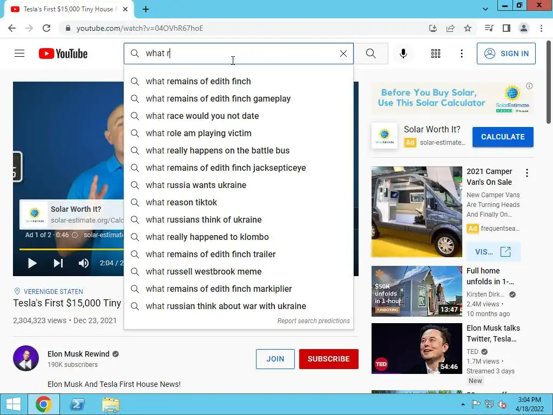Open PowerShell from the taskbar

tap(77, 404)
